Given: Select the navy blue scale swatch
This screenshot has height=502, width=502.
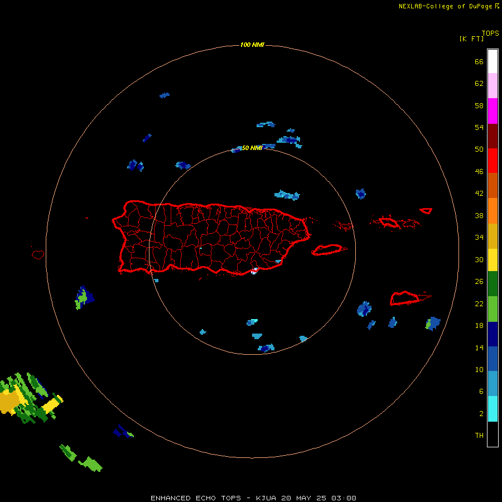Looking at the screenshot, I should click(493, 334).
